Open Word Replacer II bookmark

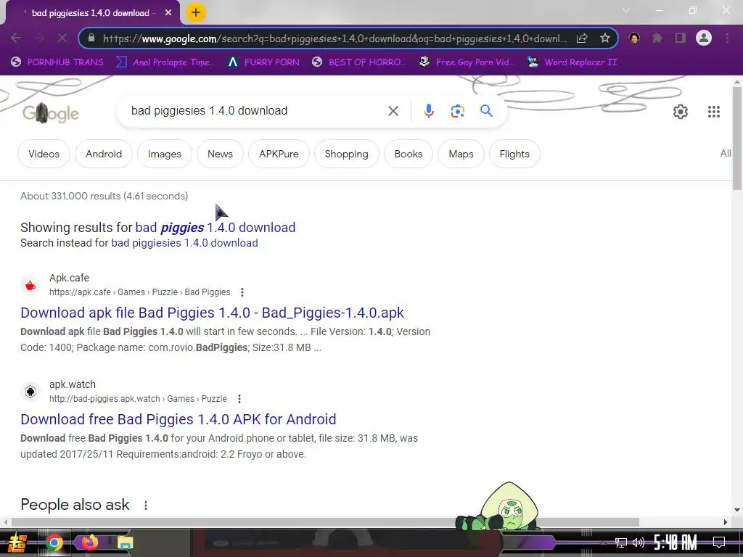pos(572,62)
